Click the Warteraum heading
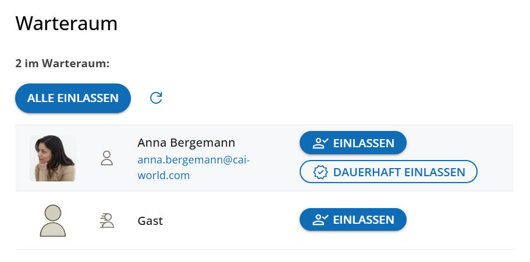 coord(66,24)
